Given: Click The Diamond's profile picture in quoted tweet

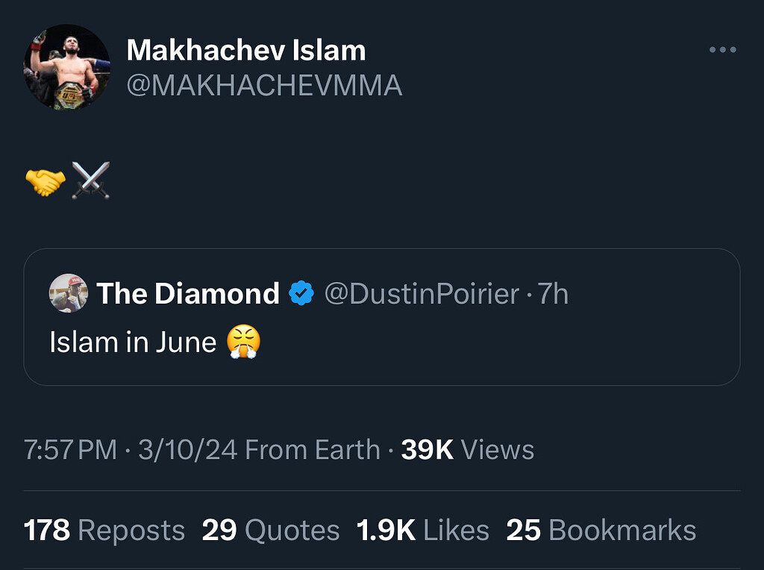Looking at the screenshot, I should point(68,293).
